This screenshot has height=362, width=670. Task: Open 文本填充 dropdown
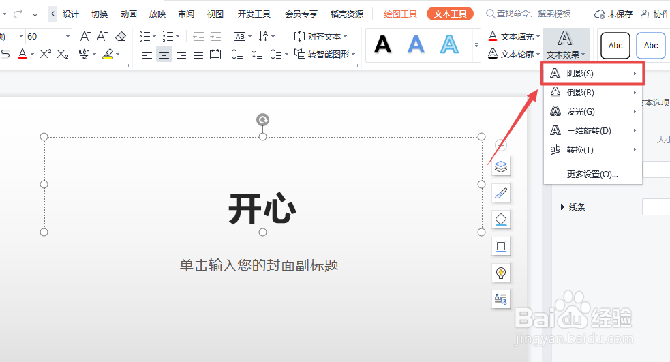(x=514, y=36)
